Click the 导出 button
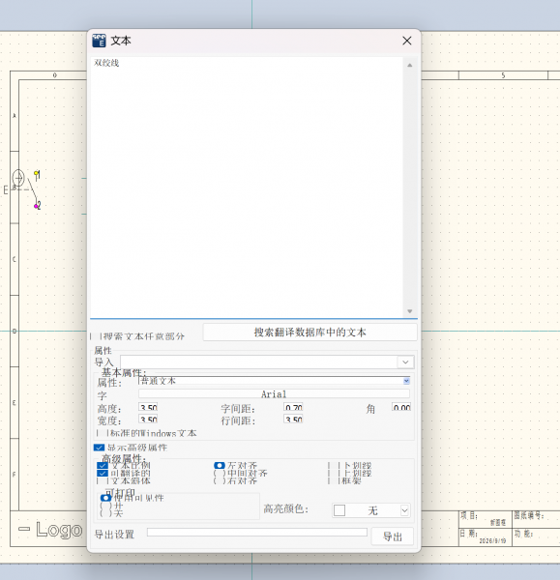 393,536
